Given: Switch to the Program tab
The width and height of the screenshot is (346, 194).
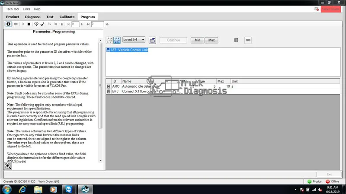Looking at the screenshot, I should [88, 17].
